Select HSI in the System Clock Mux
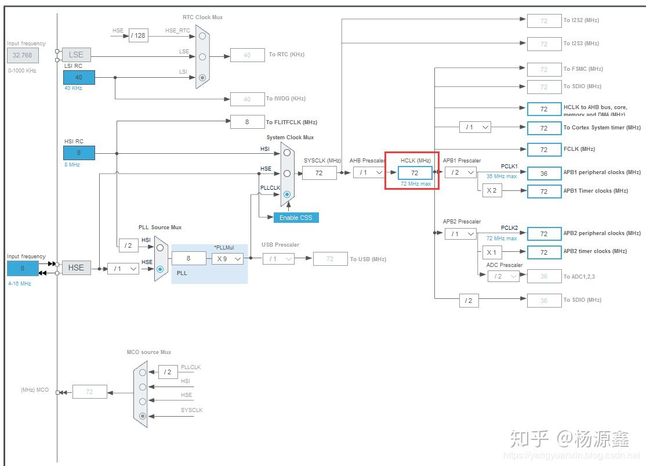Screen dimensions: 646x466 coord(287,153)
